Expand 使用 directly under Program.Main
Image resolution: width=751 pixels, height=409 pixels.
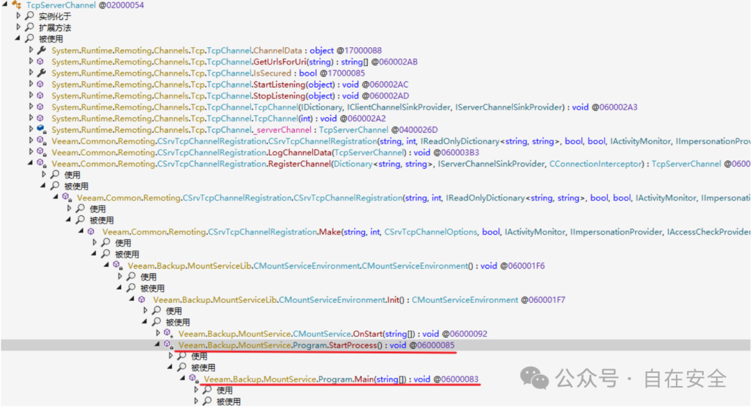tap(196, 390)
